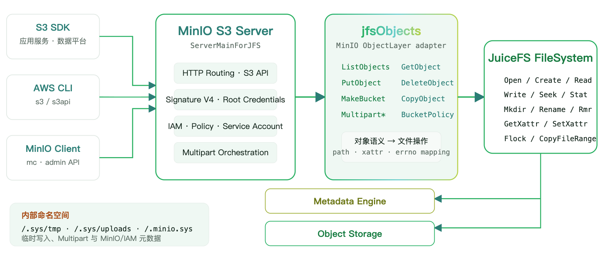Click the ServerMainForJFS label
Screen dimensions: 608x255
(226, 45)
